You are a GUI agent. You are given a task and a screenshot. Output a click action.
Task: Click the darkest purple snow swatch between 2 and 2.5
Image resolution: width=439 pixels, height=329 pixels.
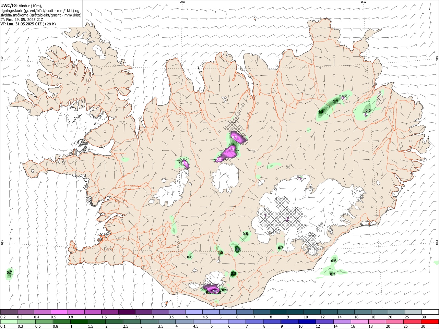click(x=126, y=312)
